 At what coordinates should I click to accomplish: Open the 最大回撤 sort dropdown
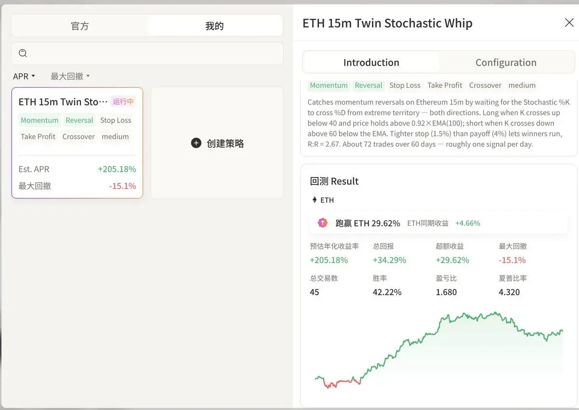pyautogui.click(x=70, y=76)
